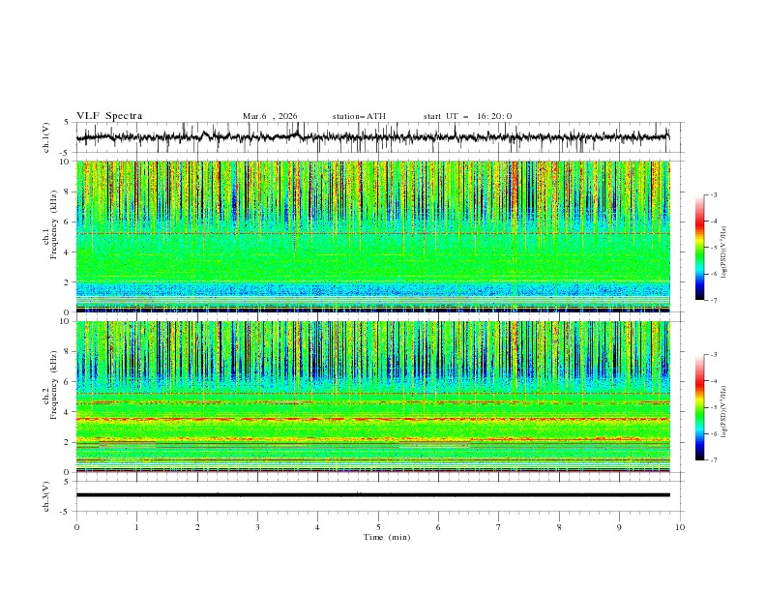Click the -3 label on ch.1 color bar
Image resolution: width=766 pixels, height=592 pixels.
713,195
